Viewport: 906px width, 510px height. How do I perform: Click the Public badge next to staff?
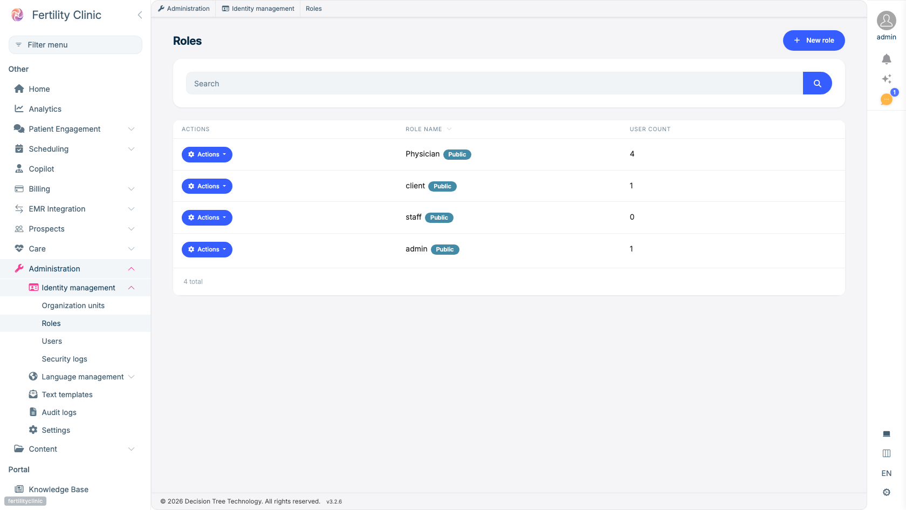coord(439,217)
